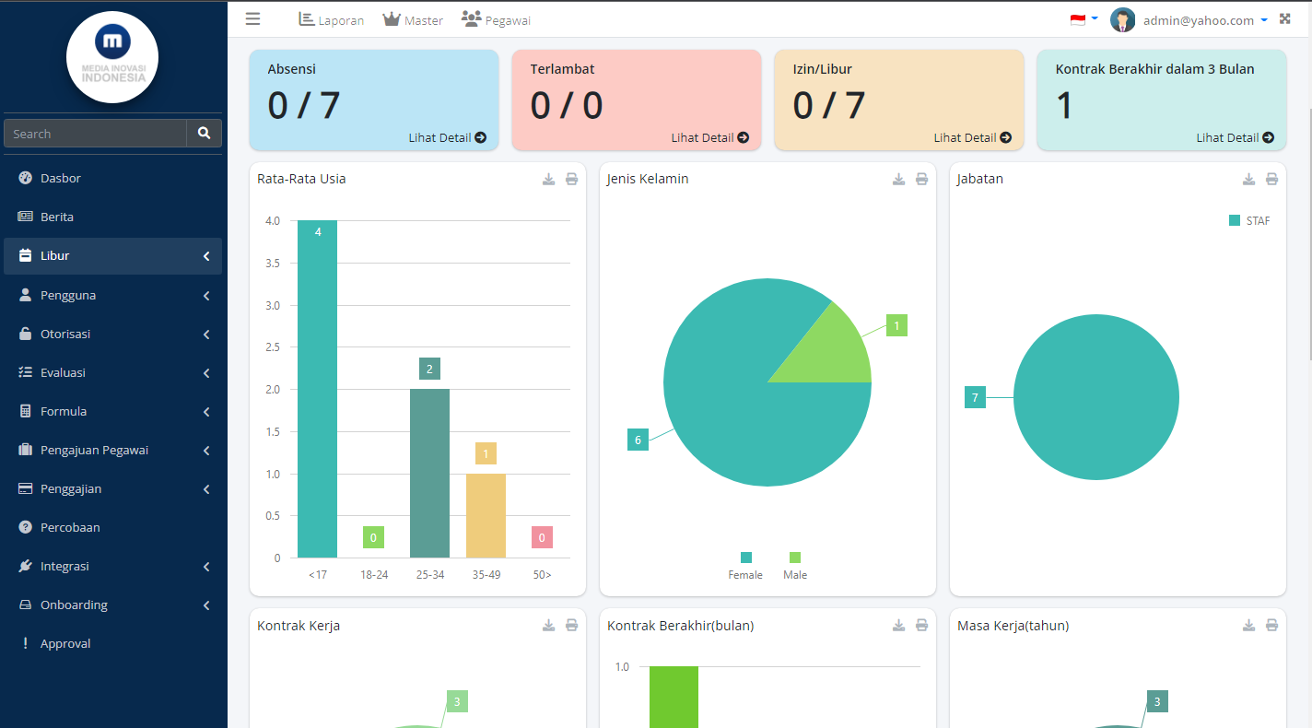Expand the Penggajian sidebar submenu

pyautogui.click(x=112, y=489)
